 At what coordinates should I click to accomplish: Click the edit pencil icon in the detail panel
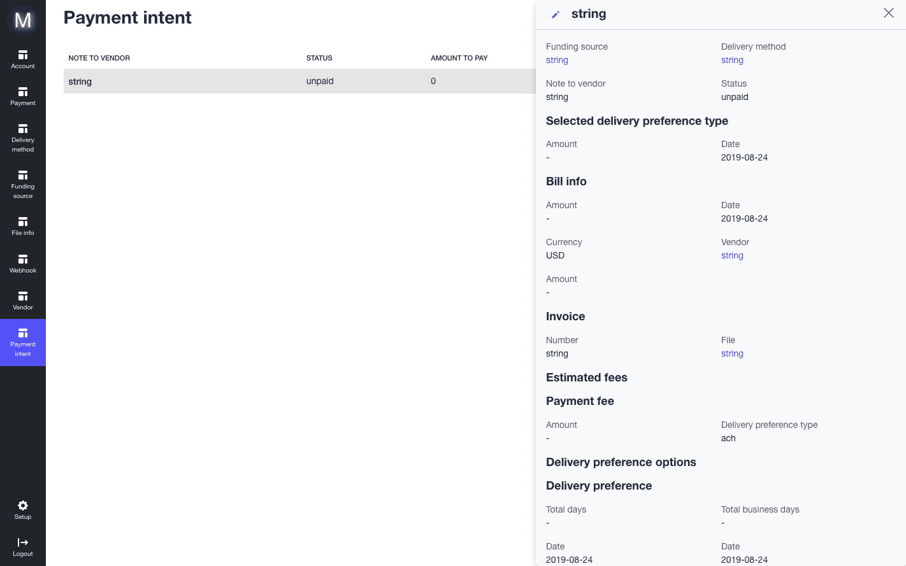pos(554,14)
